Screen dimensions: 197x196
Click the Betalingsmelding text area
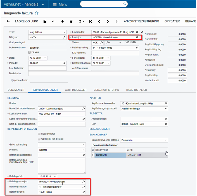point(62,166)
